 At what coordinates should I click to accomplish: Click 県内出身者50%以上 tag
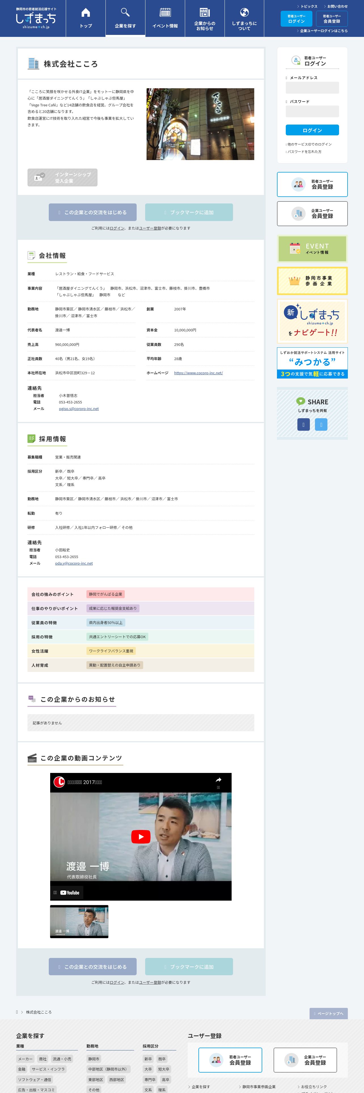[x=105, y=623]
